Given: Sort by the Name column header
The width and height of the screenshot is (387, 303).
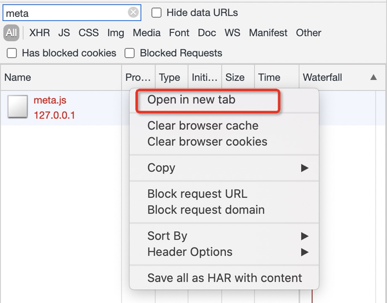Looking at the screenshot, I should tap(18, 78).
